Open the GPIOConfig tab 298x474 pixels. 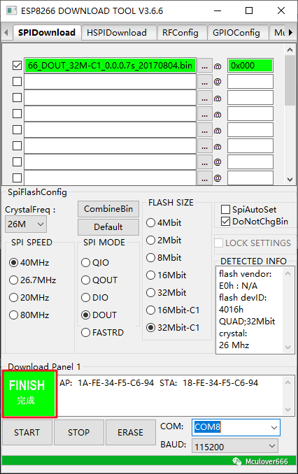click(236, 33)
